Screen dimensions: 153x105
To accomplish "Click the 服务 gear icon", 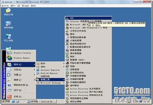I will [x=67, y=34].
